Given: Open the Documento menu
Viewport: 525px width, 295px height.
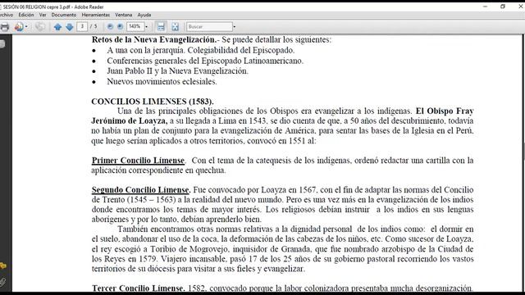Looking at the screenshot, I should (x=64, y=15).
